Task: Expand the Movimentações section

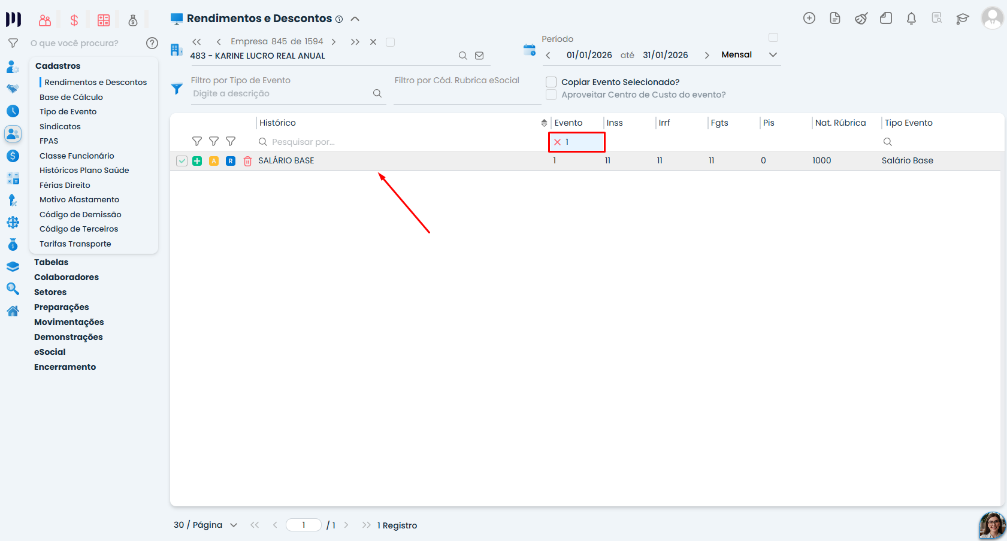Action: click(x=69, y=322)
